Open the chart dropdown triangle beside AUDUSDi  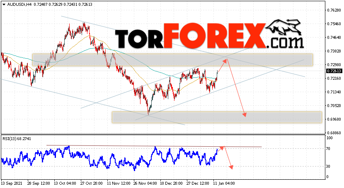(x=4, y=5)
